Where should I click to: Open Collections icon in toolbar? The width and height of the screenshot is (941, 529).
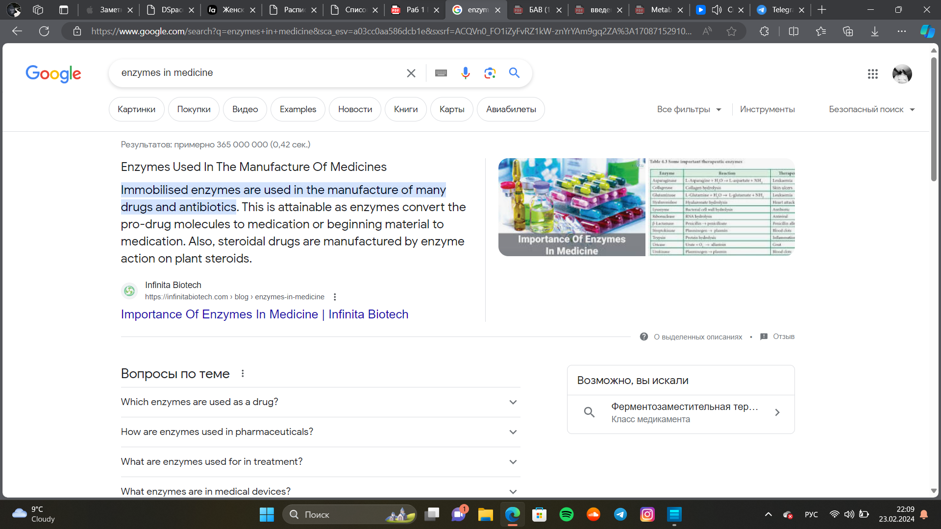pos(848,31)
